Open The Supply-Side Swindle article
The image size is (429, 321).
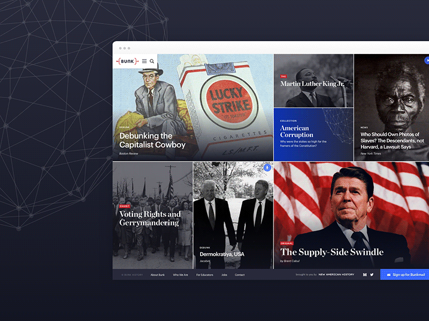click(331, 252)
